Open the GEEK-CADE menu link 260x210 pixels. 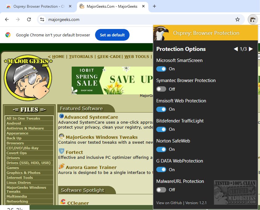point(109,57)
